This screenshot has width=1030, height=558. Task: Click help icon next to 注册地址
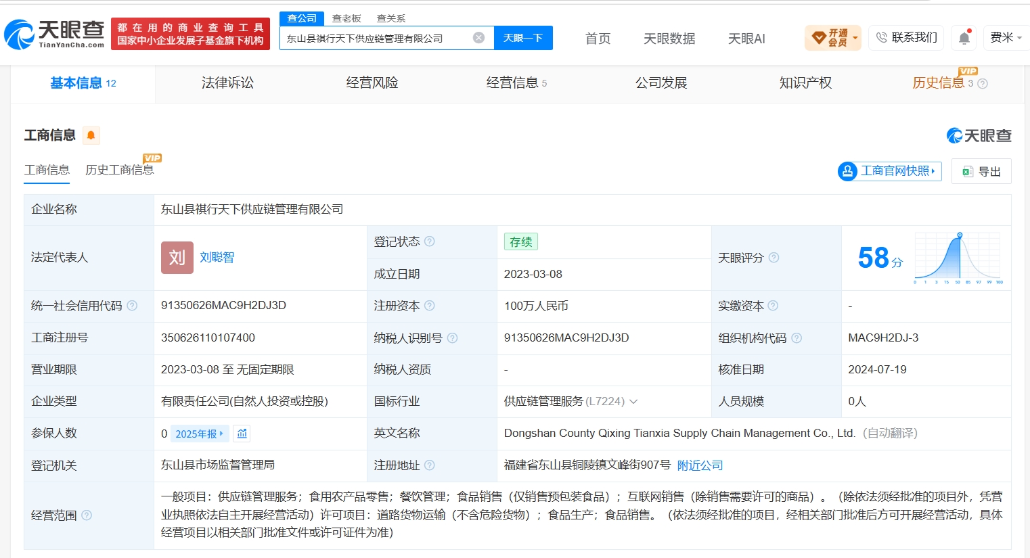[x=430, y=465]
